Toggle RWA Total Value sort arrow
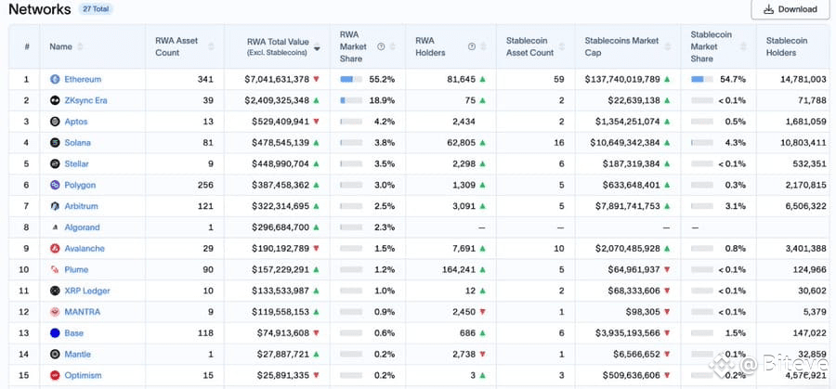Viewport: 836px width, 389px height. tap(317, 48)
